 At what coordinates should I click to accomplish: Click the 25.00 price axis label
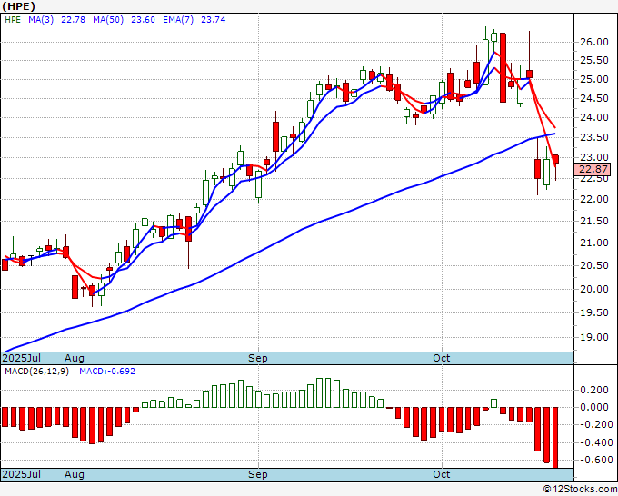point(594,80)
